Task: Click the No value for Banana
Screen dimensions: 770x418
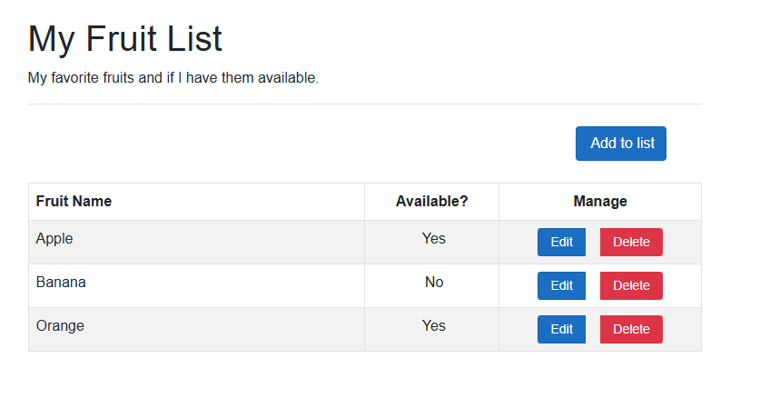Action: pyautogui.click(x=434, y=283)
